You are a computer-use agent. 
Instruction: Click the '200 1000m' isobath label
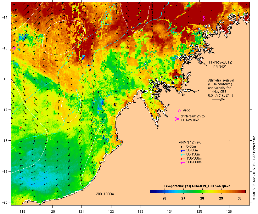pos(105,194)
